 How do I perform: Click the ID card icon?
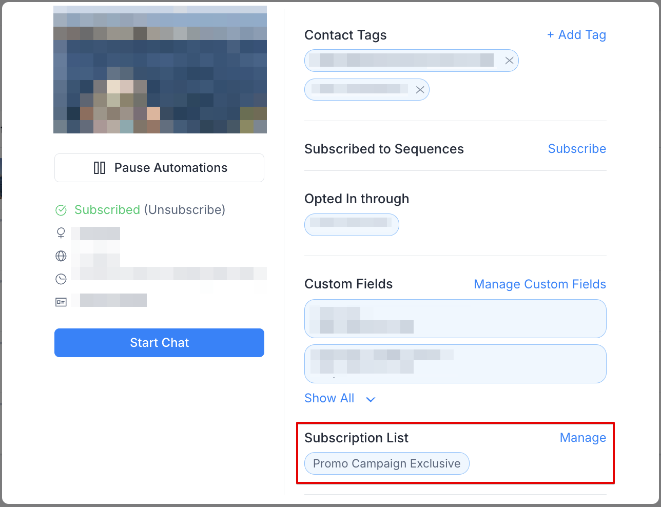click(x=61, y=302)
